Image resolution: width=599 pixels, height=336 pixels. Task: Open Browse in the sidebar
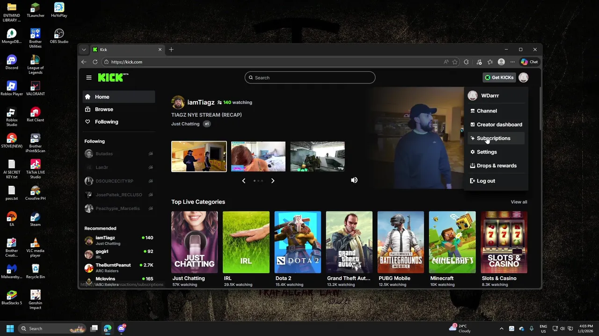(x=119, y=109)
